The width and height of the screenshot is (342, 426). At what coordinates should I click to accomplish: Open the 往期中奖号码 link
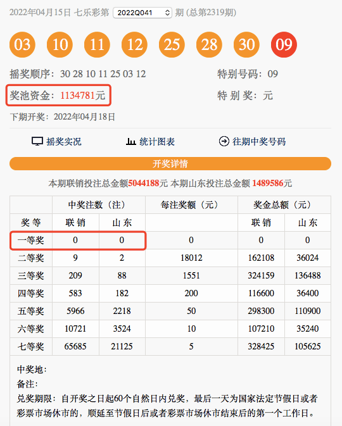coord(259,142)
